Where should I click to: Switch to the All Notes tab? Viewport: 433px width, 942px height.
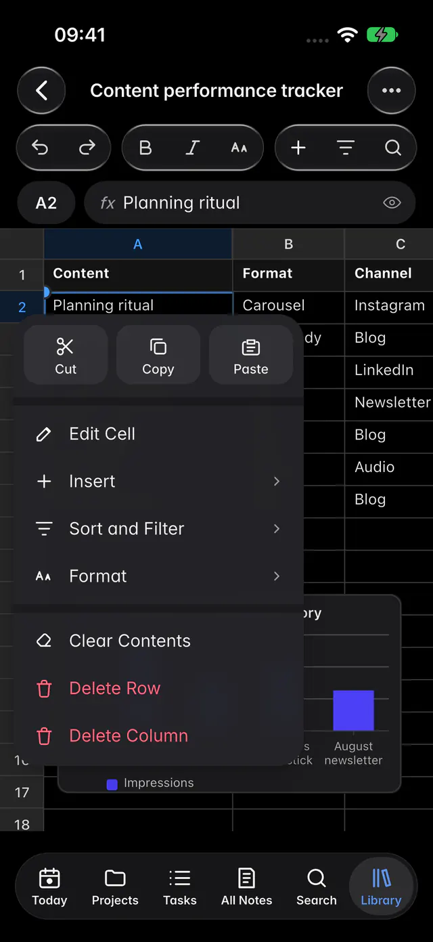[x=247, y=887]
